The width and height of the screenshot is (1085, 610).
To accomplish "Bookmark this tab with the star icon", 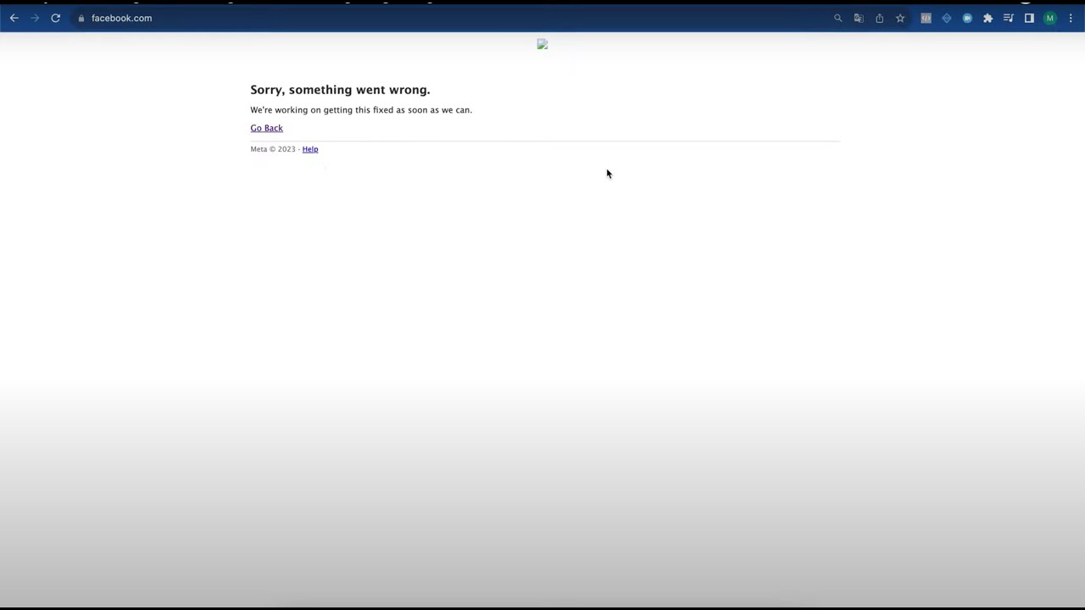I will point(900,18).
